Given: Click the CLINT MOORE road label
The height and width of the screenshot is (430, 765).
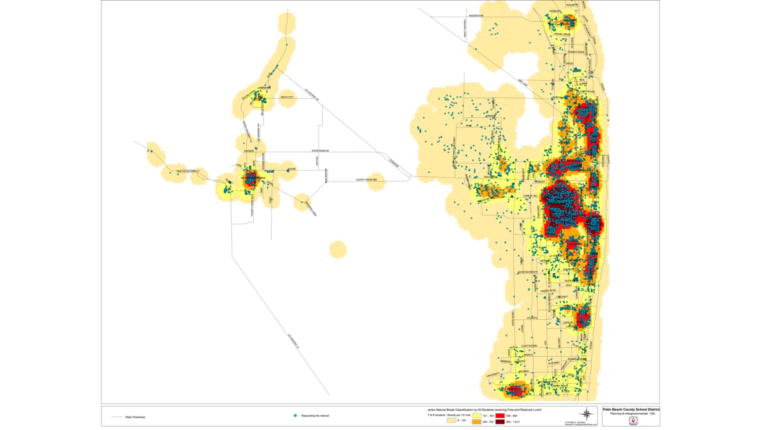Looking at the screenshot, I should point(529,346).
